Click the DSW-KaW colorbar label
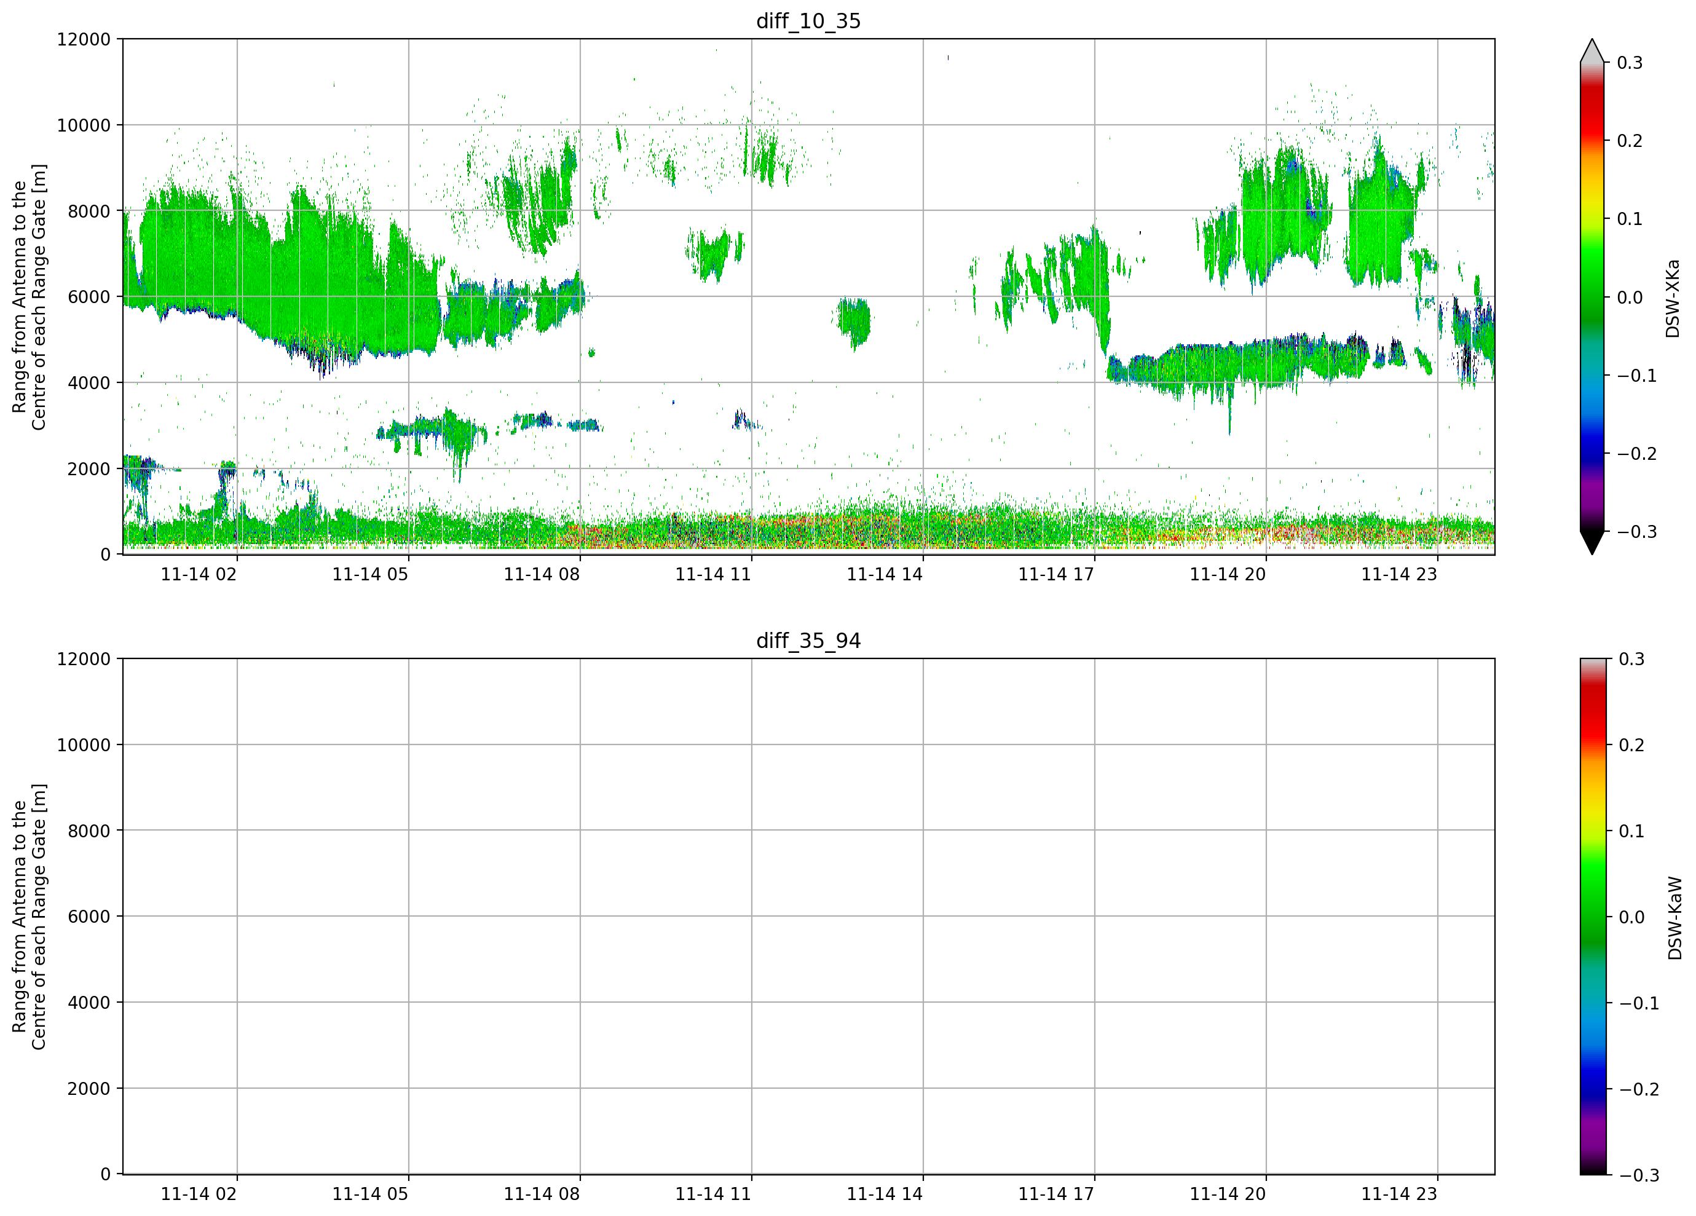The image size is (1696, 1216). coord(1674,918)
